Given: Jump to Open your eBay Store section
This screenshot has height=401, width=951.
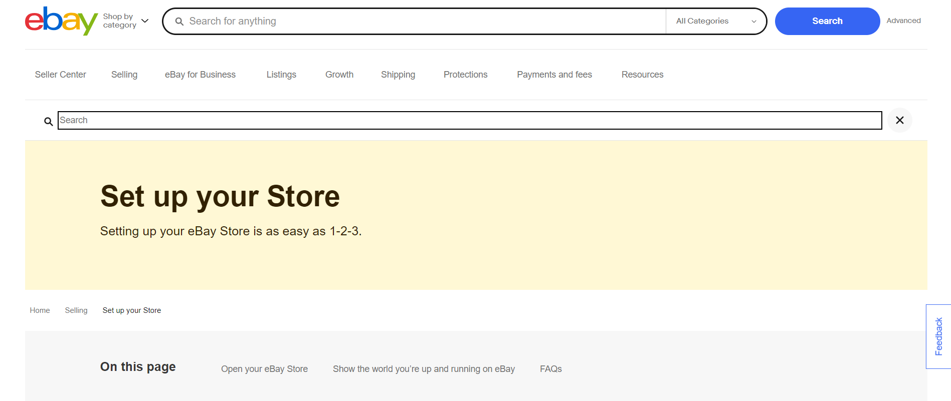Looking at the screenshot, I should point(264,369).
